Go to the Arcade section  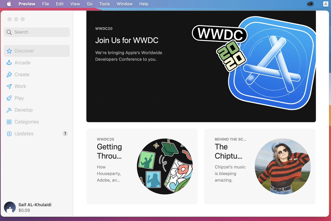[x=37, y=63]
